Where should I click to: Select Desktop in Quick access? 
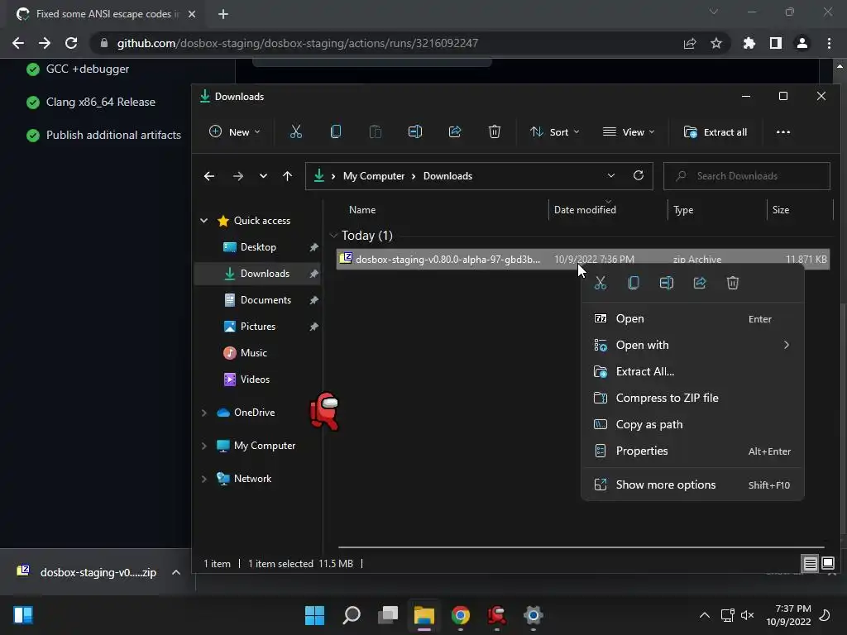coord(258,247)
